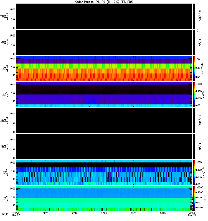Click the "1000" y-axis tick of thb fbk edc34 panel
Screen dimensions: 208x221
coord(12,59)
